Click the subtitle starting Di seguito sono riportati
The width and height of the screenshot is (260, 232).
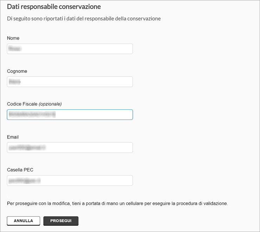pyautogui.click(x=84, y=19)
